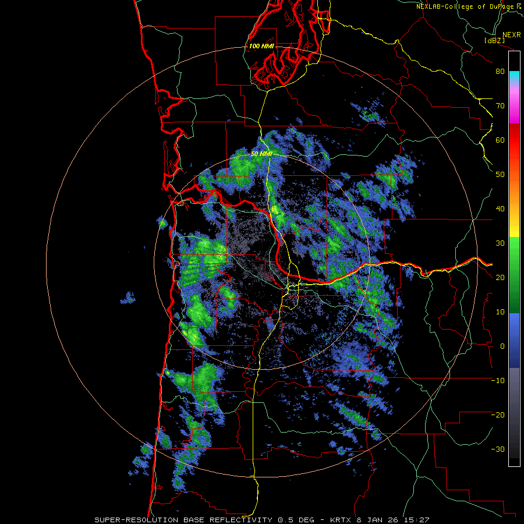Select the 70 value on the dBZ scale

coord(500,105)
